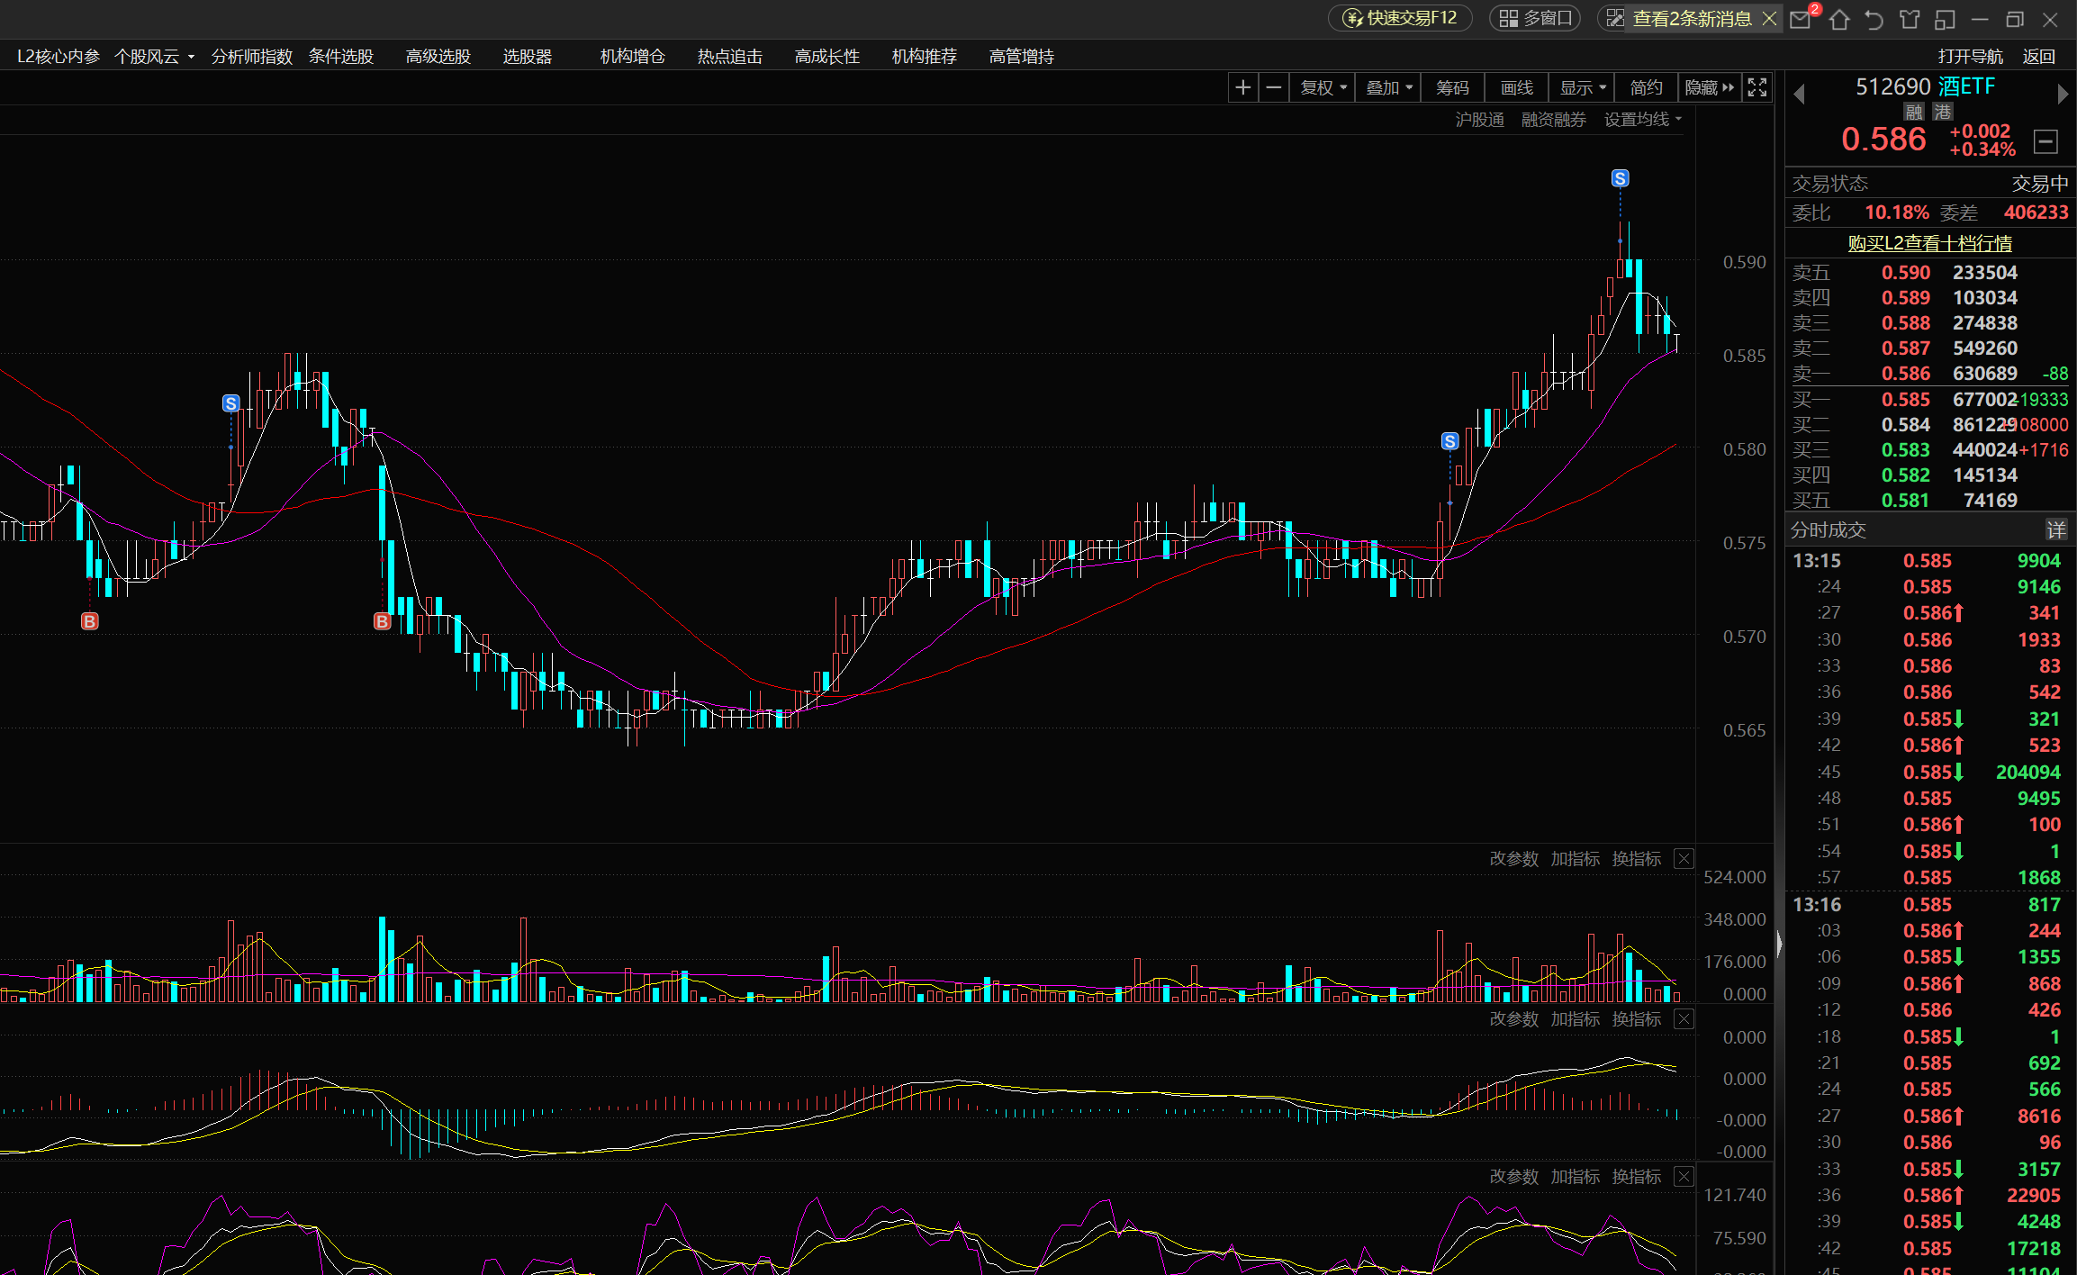Click 加指标 in volume panel
This screenshot has height=1275, width=2077.
(x=1576, y=859)
